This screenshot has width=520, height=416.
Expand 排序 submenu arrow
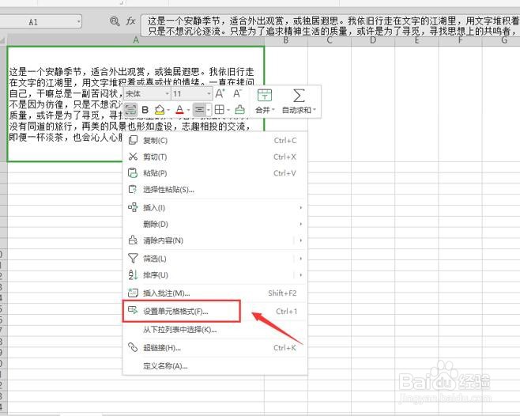(300, 275)
